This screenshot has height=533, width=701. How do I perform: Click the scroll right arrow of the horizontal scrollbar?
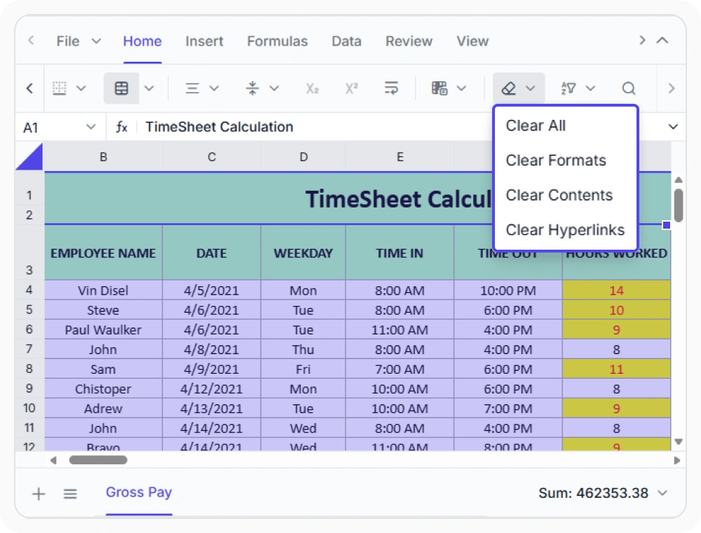click(677, 460)
